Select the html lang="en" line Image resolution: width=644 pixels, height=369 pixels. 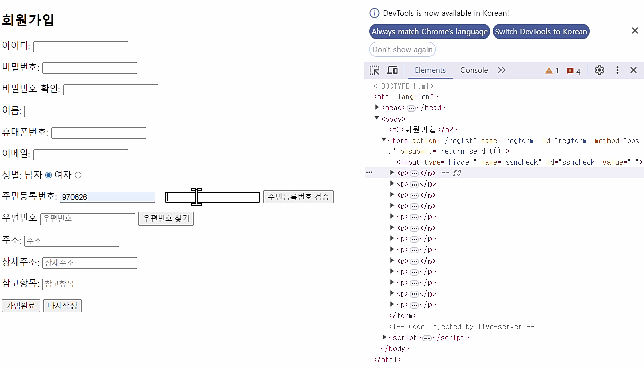[406, 97]
